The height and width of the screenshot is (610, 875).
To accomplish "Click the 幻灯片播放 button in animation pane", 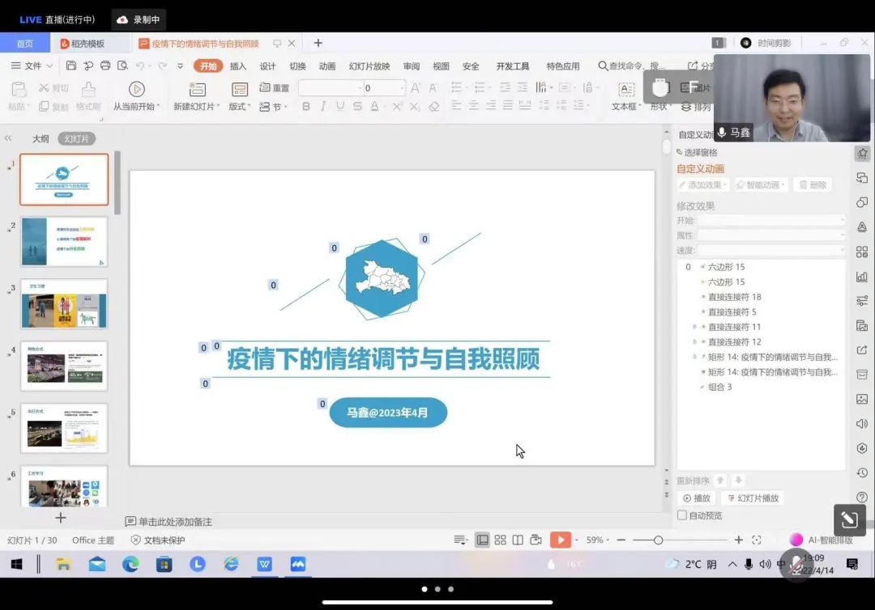I will (x=753, y=498).
